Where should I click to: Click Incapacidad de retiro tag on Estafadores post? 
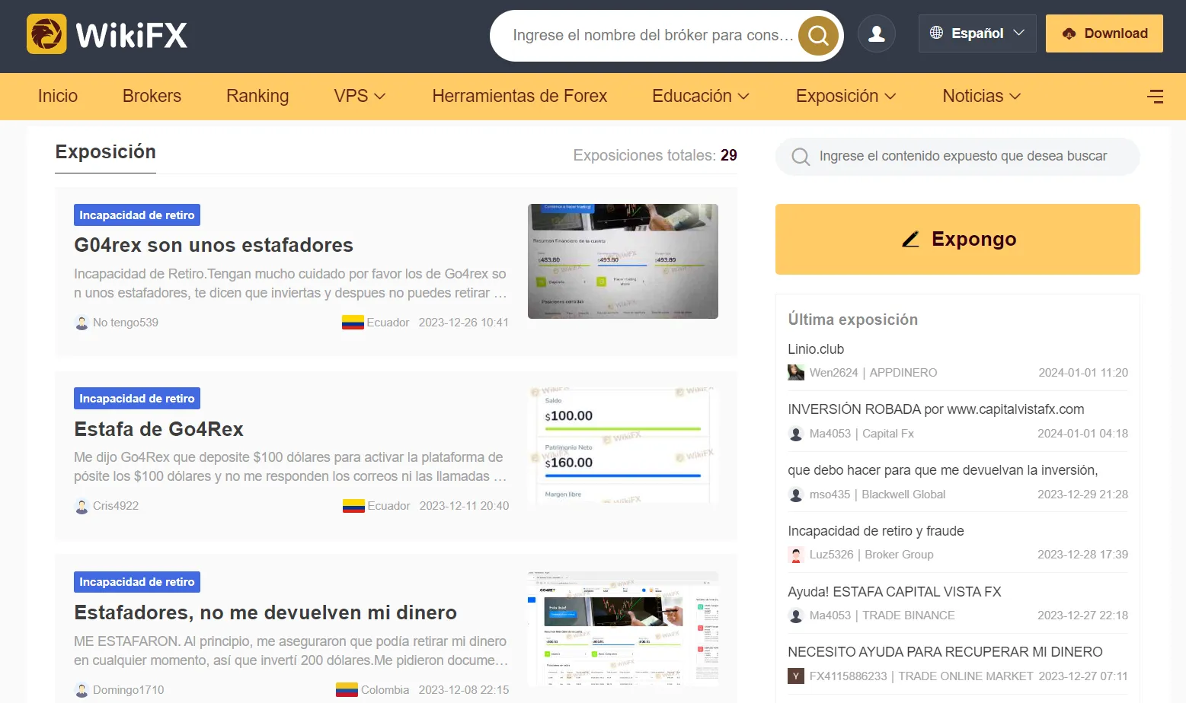click(137, 582)
